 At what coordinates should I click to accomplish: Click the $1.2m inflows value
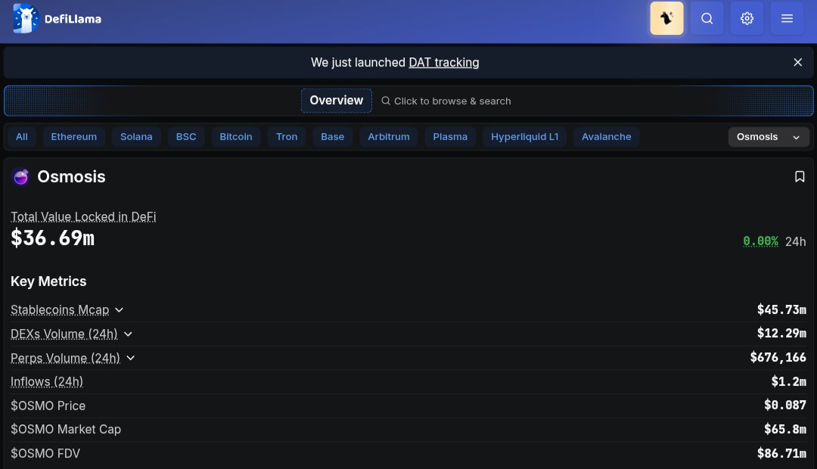coord(789,381)
